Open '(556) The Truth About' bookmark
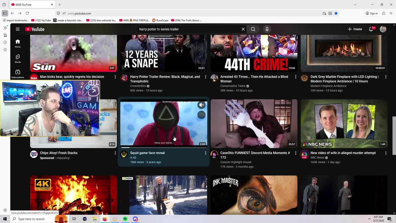This screenshot has width=396, height=223. [x=186, y=20]
